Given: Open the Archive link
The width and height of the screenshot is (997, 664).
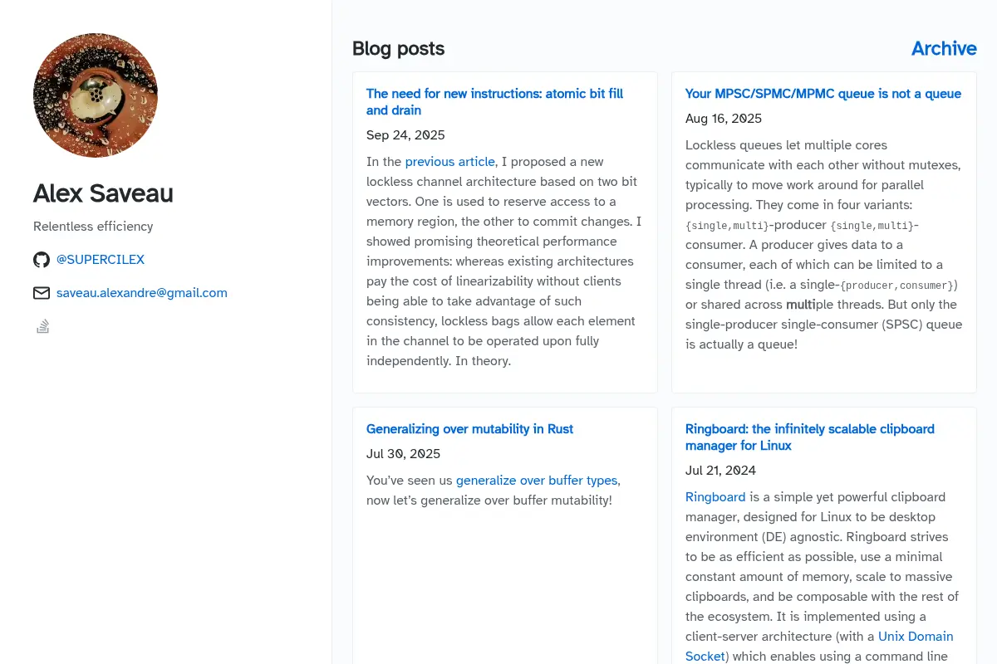Looking at the screenshot, I should [x=944, y=48].
